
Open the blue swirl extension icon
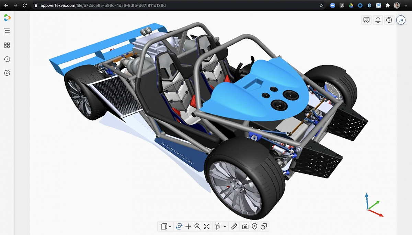pos(378,5)
